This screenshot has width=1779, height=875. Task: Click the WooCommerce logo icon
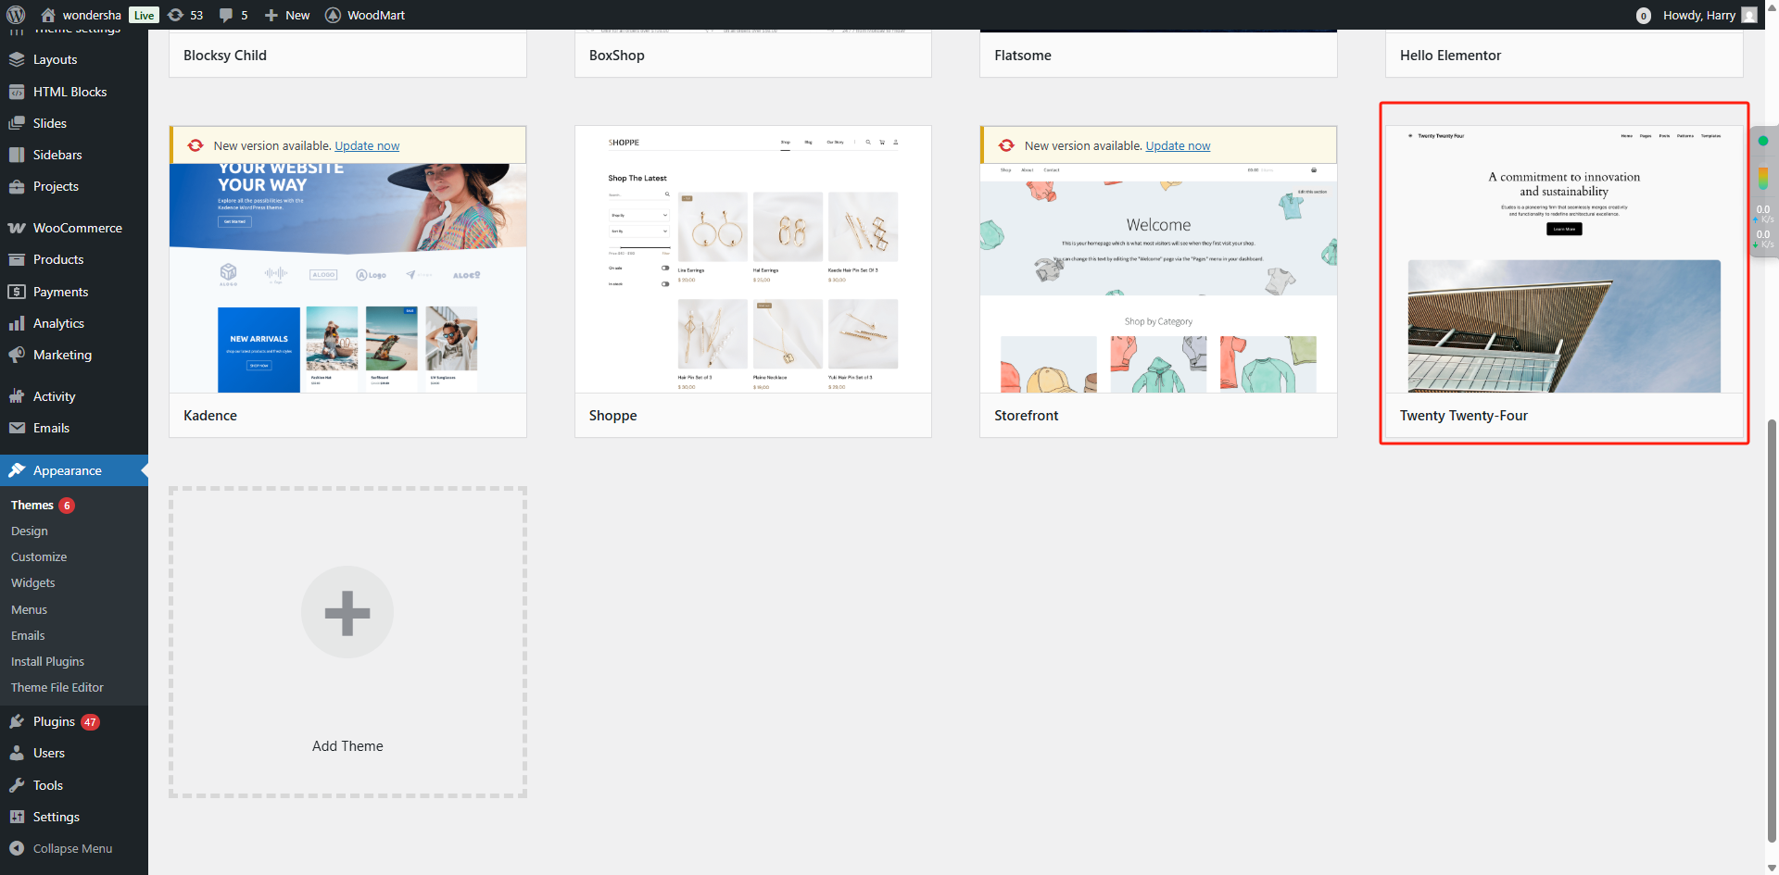17,228
